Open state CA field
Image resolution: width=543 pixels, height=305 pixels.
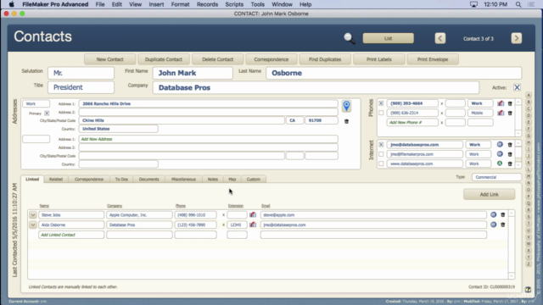pos(294,120)
